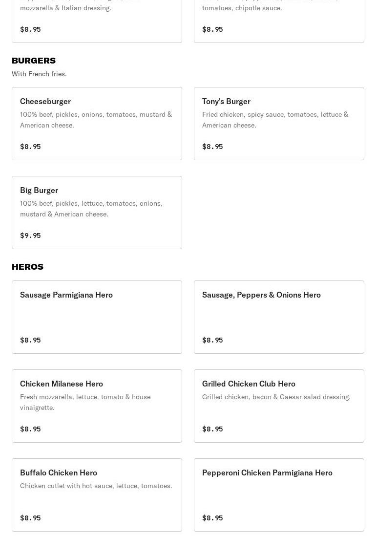
Task: Open the item with chipotle sauce
Action: coord(279,21)
